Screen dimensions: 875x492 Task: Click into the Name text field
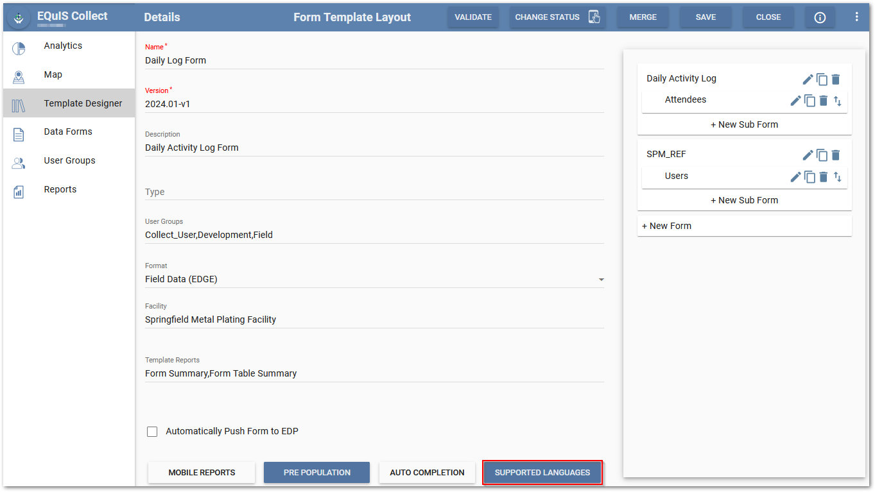(374, 60)
